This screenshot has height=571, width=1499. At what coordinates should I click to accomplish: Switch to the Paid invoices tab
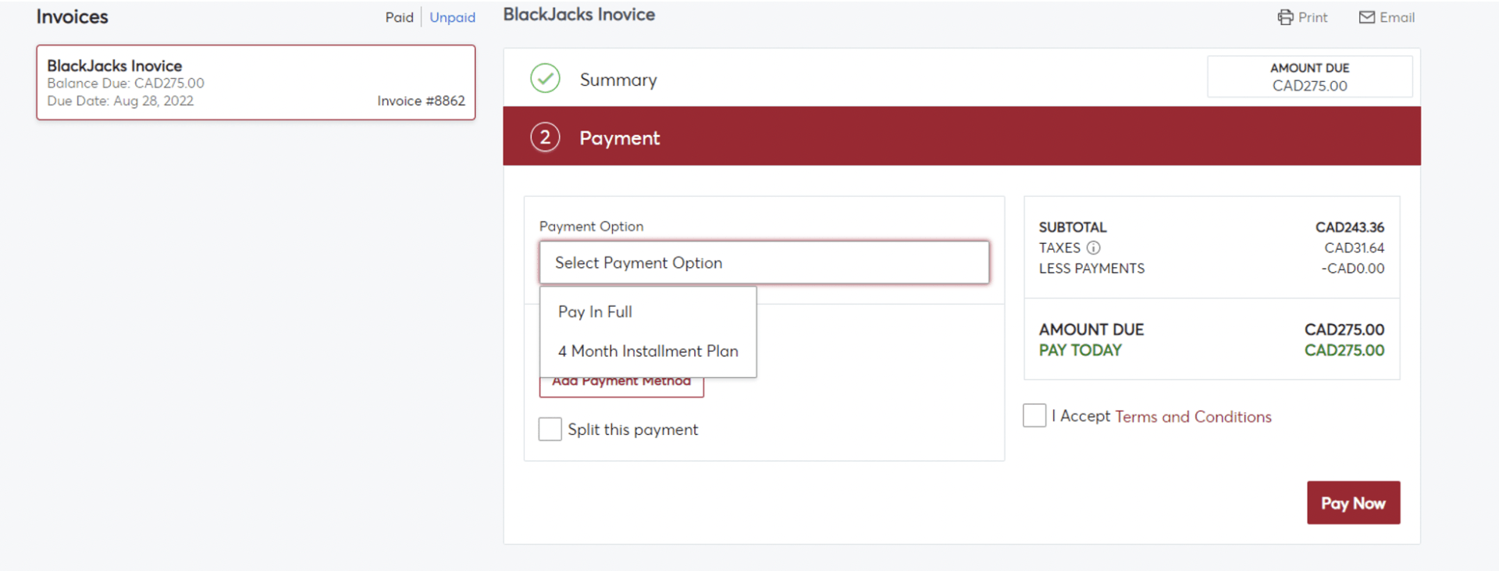(x=399, y=17)
